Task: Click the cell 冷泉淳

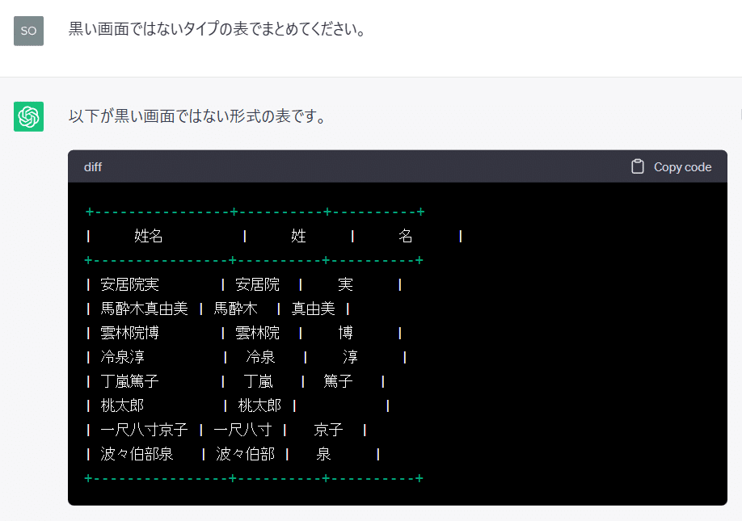Action: tap(123, 357)
